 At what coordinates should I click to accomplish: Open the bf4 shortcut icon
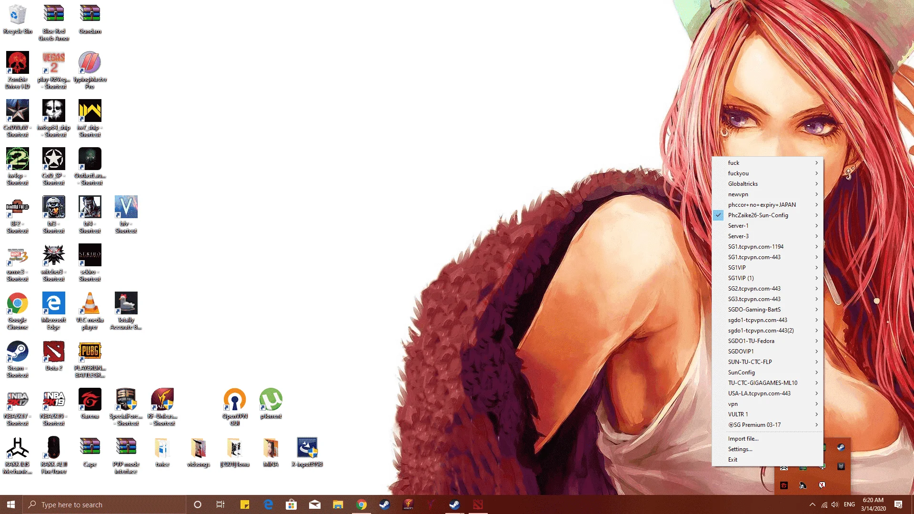(x=90, y=214)
